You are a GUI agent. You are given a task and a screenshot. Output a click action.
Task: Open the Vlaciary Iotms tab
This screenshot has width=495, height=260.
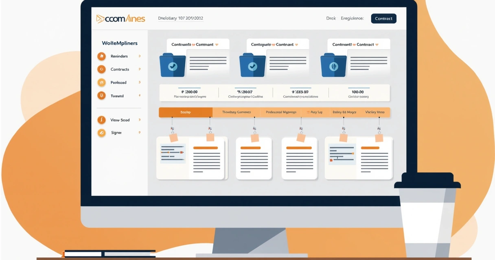coord(375,112)
